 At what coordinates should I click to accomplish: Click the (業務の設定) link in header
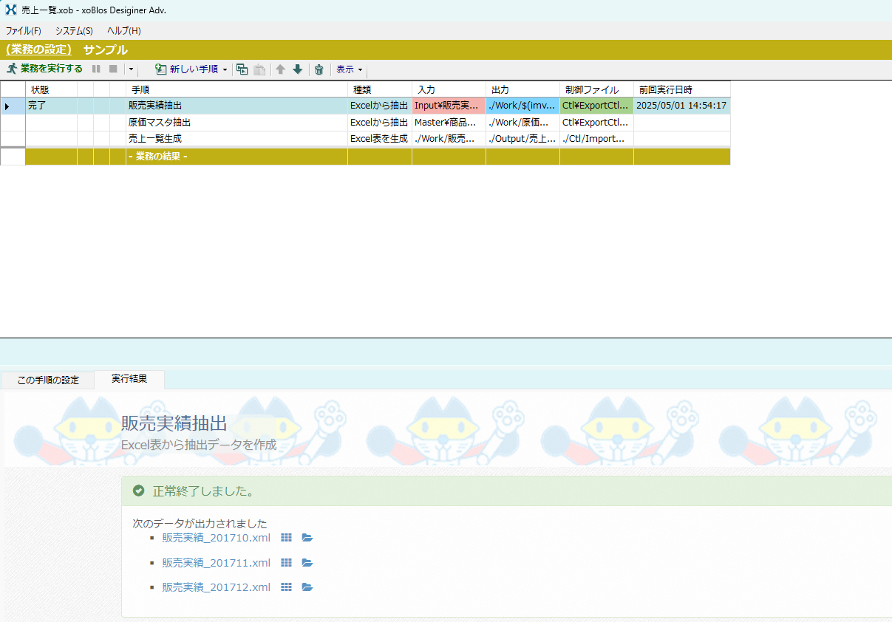click(x=38, y=50)
